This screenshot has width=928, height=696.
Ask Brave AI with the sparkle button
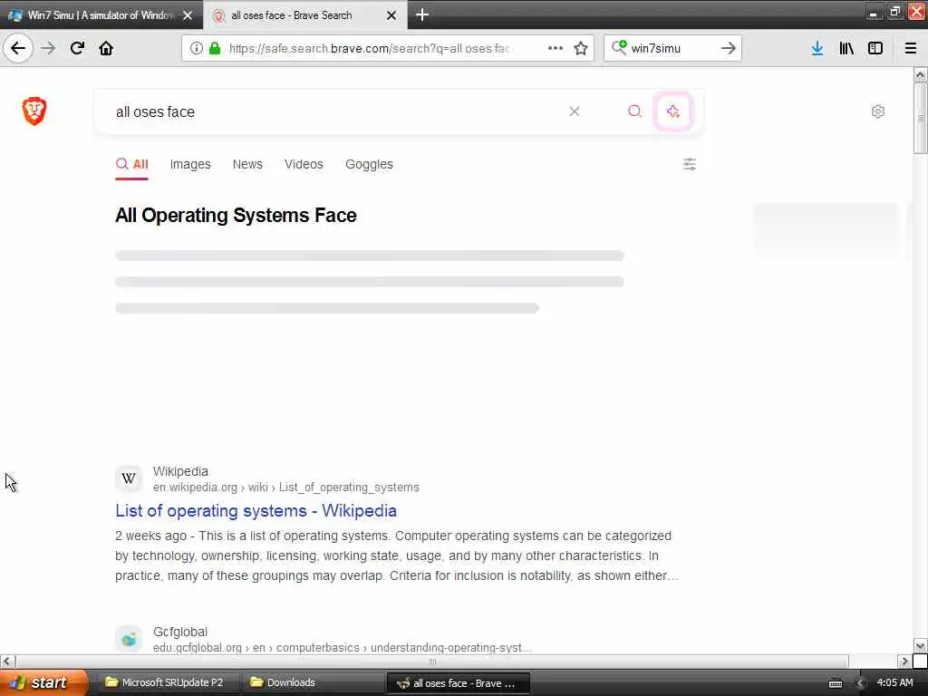[x=673, y=111]
